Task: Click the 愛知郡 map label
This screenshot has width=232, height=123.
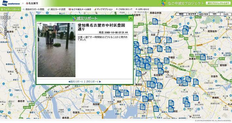Action: 223,65
